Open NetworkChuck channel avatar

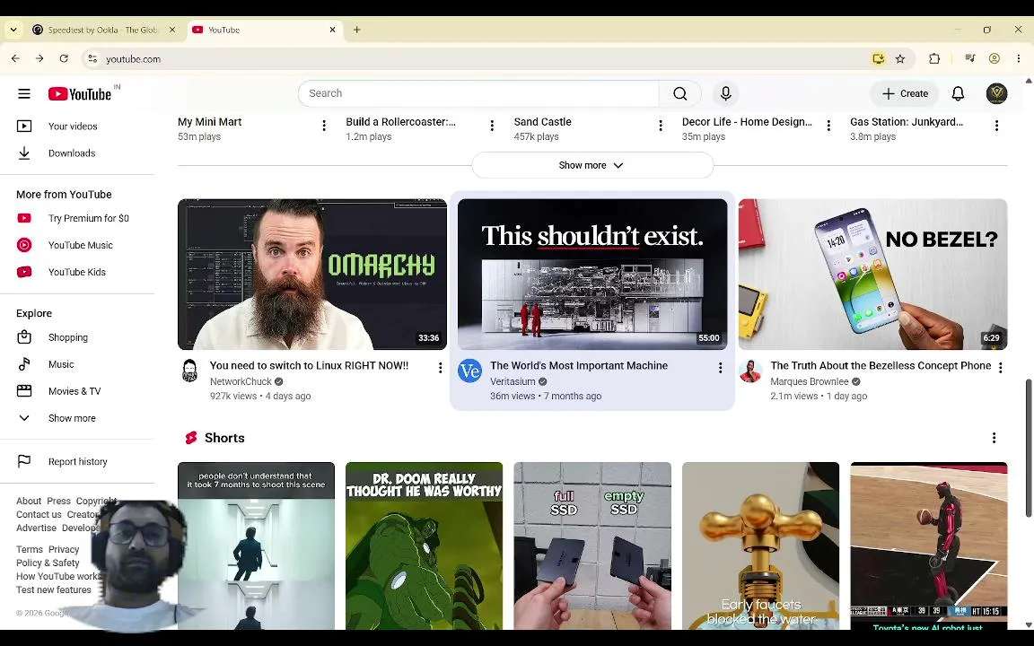[x=189, y=371]
